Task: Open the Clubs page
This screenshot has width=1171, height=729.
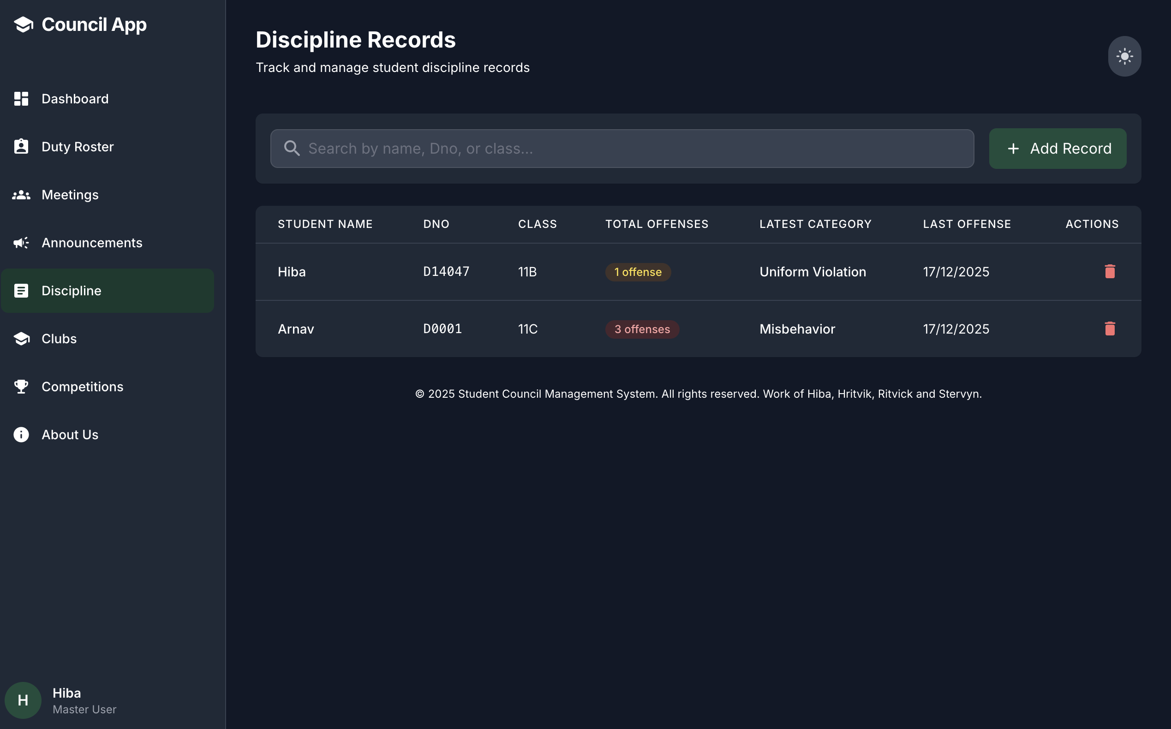Action: pos(59,339)
